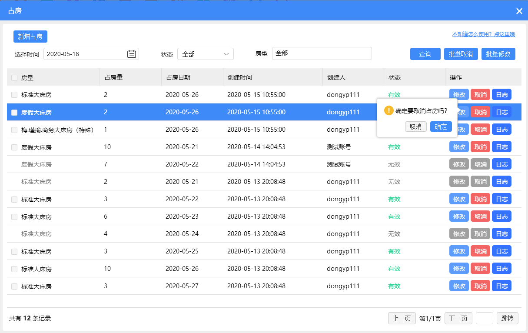
Task: Open 日志 for invalid 标准大床房 dated 2020-05-21
Action: coord(501,181)
